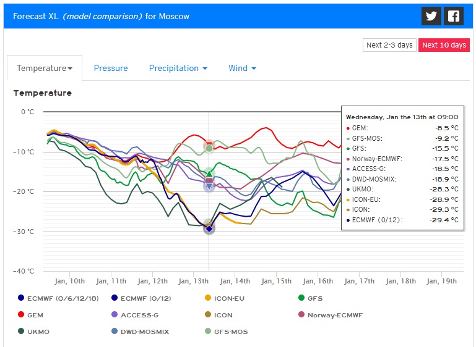Viewport: 476px width, 347px height.
Task: Click the ECMWF diamond marker on chart
Action: point(209,229)
